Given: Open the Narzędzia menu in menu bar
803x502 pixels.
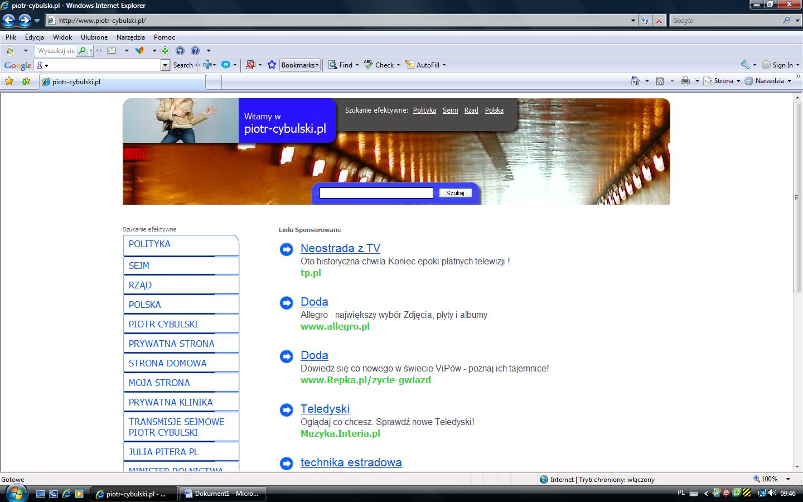Looking at the screenshot, I should tap(130, 37).
